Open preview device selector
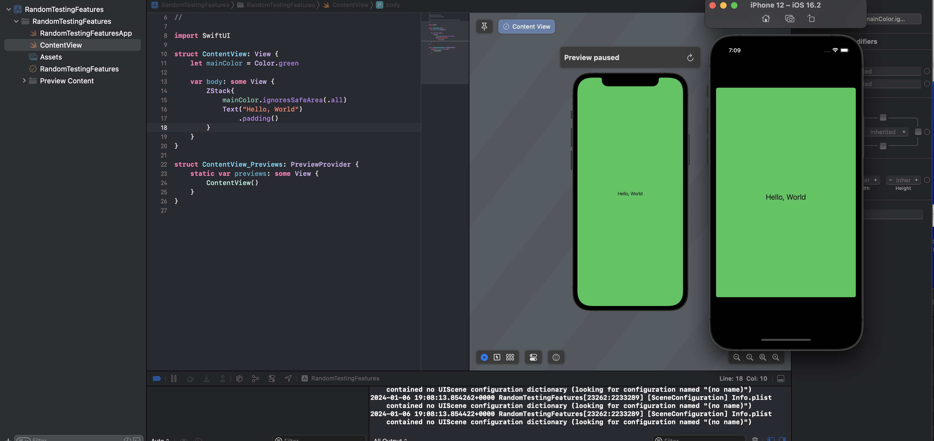The width and height of the screenshot is (934, 441). (556, 357)
